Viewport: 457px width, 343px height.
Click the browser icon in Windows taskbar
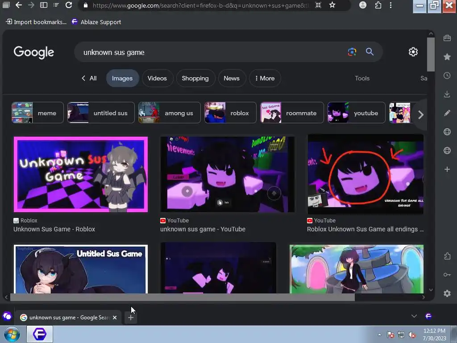40,334
